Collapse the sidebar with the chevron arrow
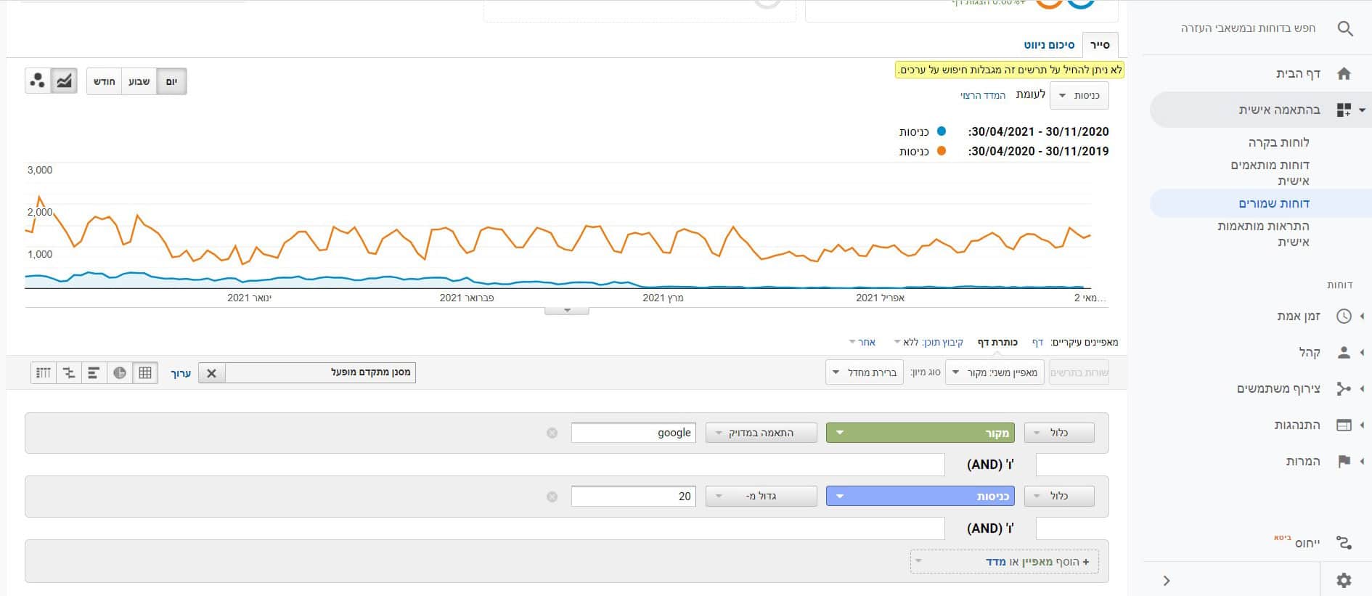The image size is (1372, 596). point(1166,580)
